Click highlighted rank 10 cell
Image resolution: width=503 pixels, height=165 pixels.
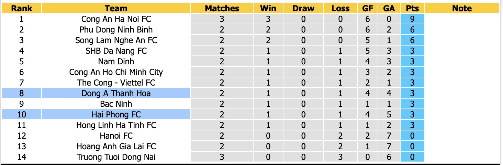22,114
